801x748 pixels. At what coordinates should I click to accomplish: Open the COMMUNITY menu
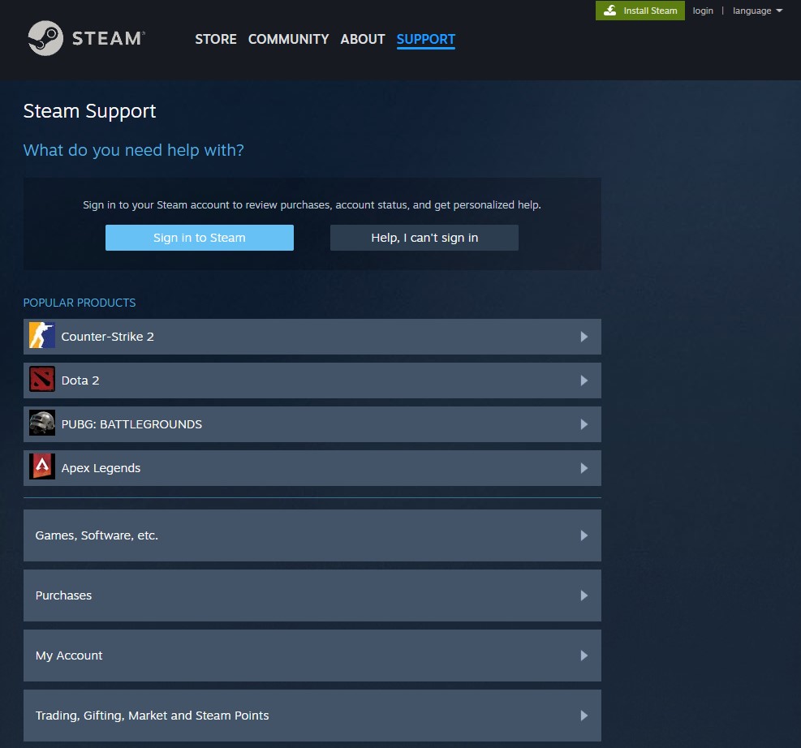coord(289,39)
